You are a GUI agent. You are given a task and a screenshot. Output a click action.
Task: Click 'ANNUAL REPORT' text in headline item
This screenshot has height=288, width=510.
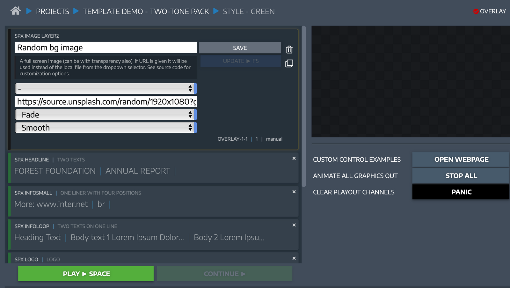pos(138,171)
